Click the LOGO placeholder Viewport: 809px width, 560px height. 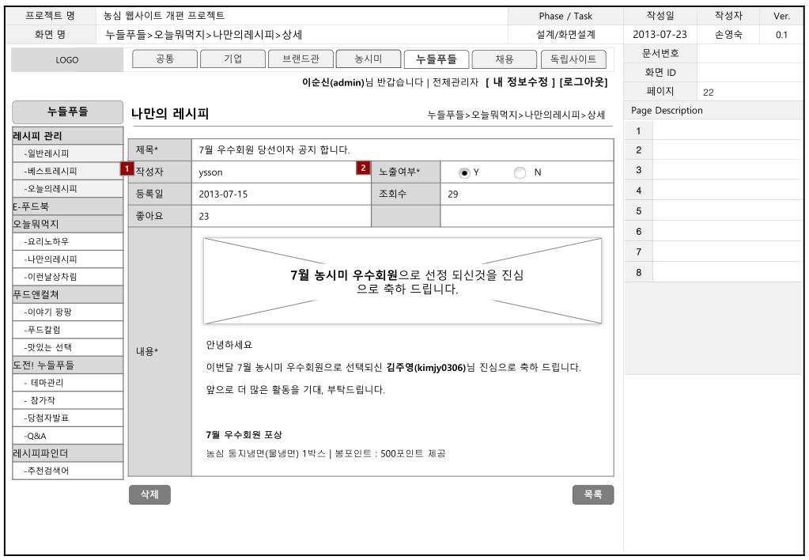point(67,60)
